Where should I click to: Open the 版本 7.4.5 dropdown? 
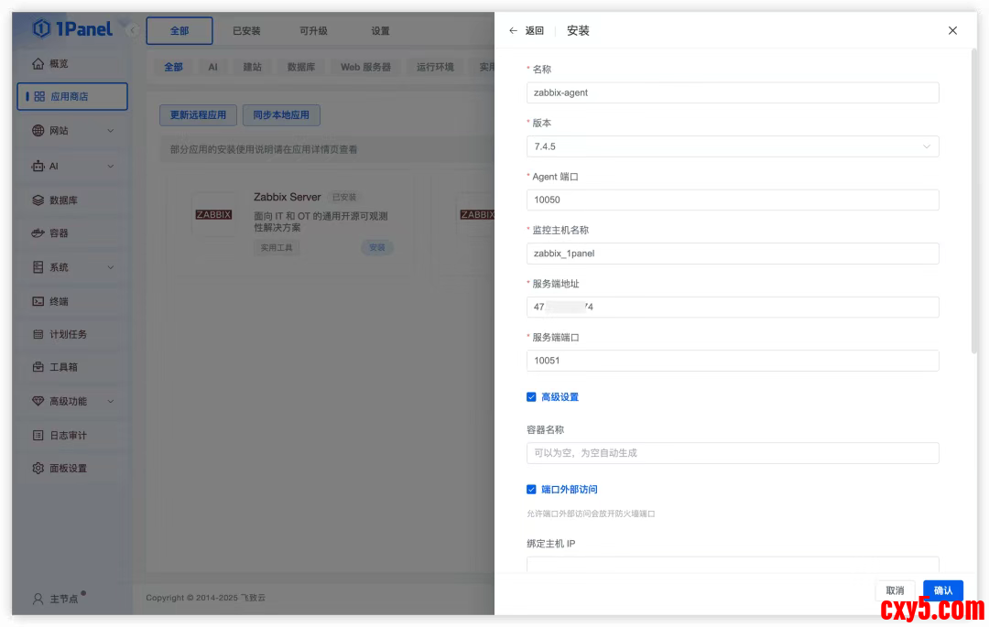pos(733,146)
